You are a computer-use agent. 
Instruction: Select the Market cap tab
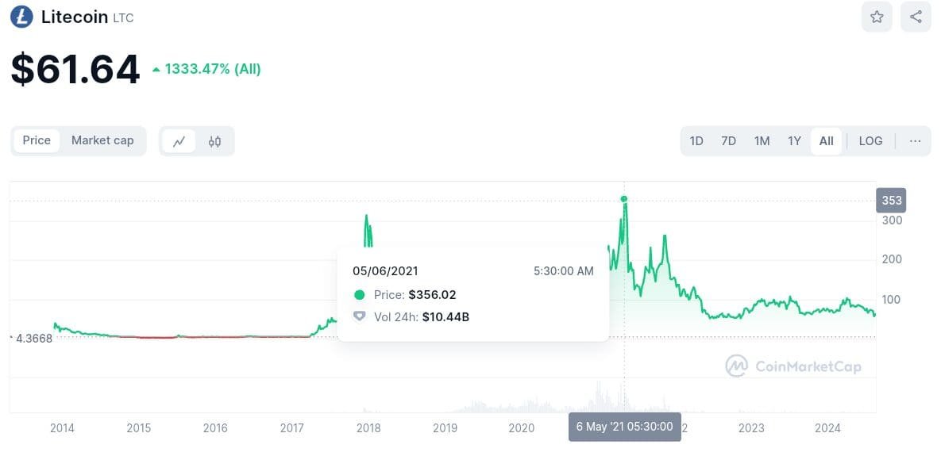pos(102,140)
